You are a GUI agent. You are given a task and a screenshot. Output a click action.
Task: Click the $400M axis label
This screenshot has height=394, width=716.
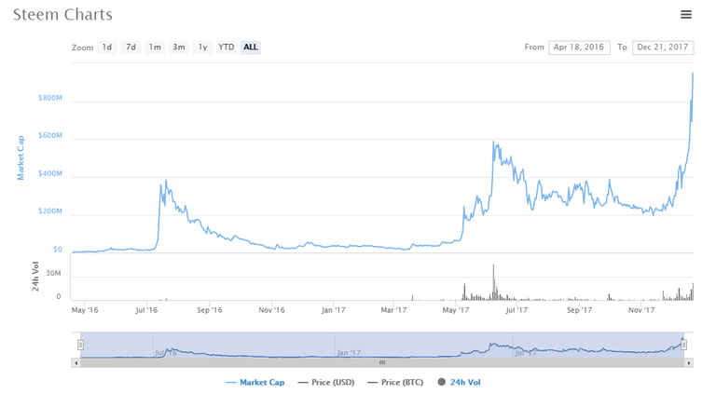point(50,174)
